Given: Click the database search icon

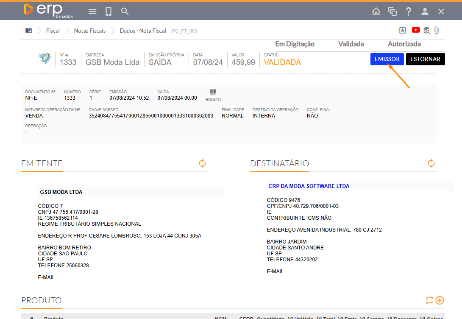Looking at the screenshot, I should tap(426, 31).
